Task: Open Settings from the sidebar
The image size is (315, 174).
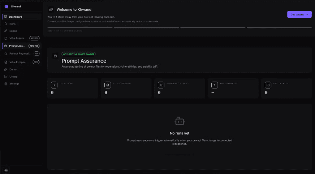Action: [22, 83]
